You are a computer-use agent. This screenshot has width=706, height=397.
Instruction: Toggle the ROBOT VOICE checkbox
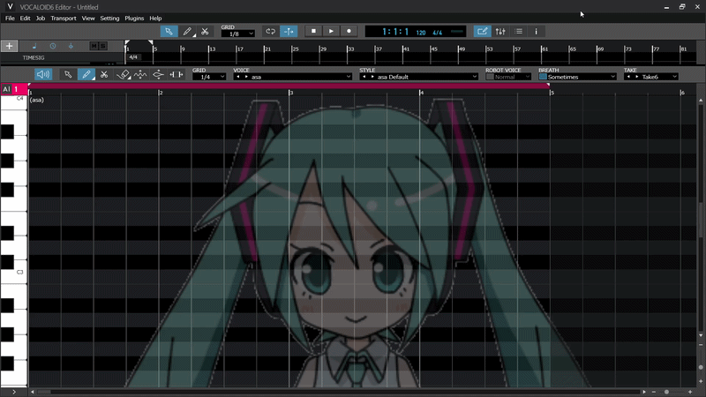[490, 77]
